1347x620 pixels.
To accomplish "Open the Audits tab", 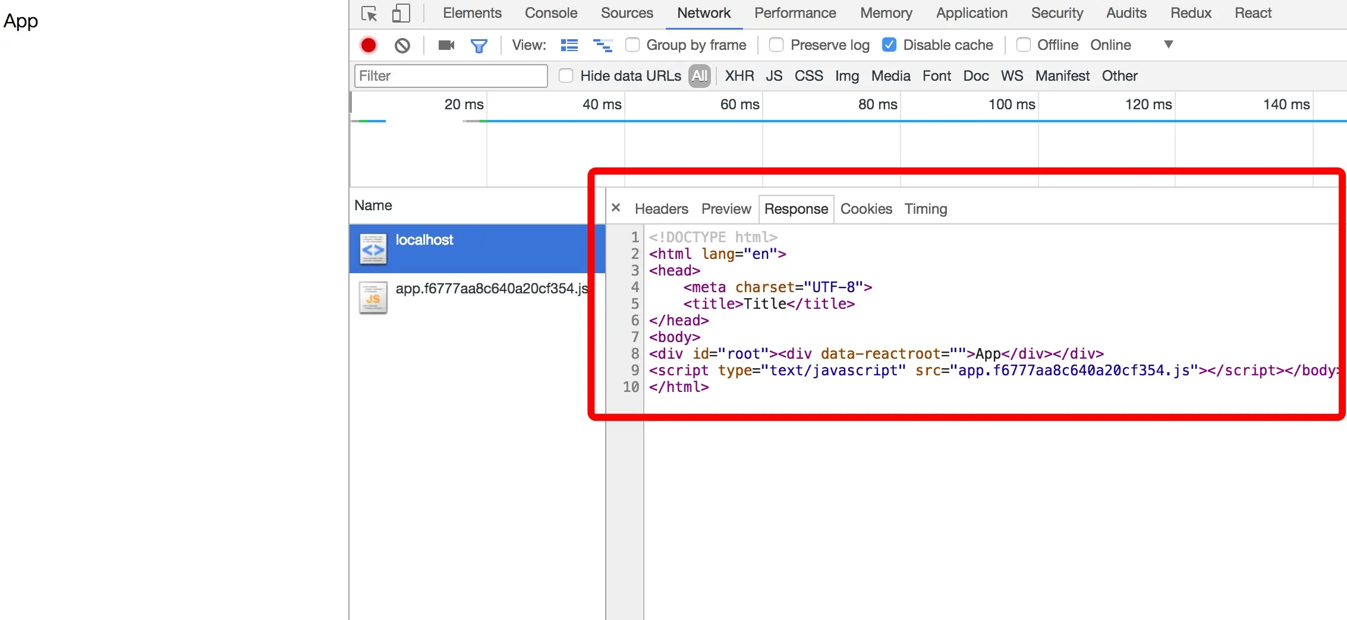I will (x=1126, y=13).
